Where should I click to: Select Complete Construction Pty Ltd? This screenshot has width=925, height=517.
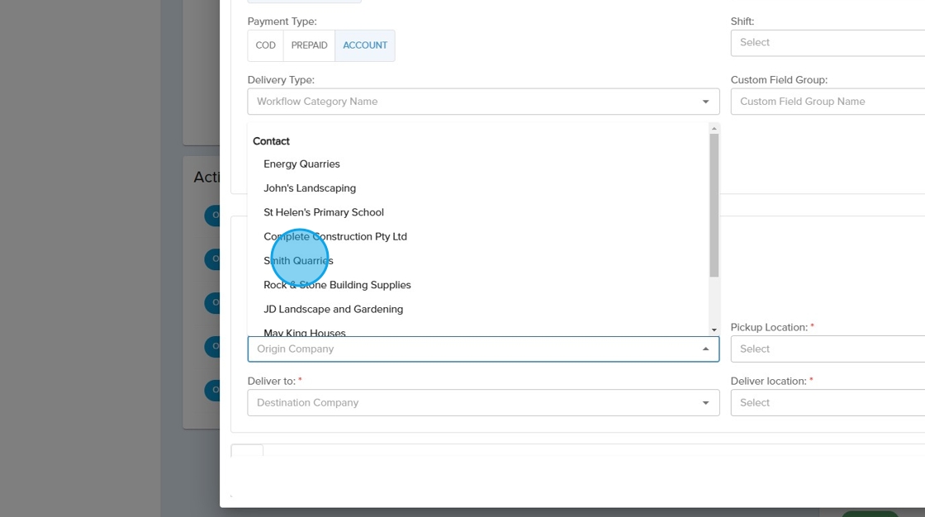click(x=335, y=236)
